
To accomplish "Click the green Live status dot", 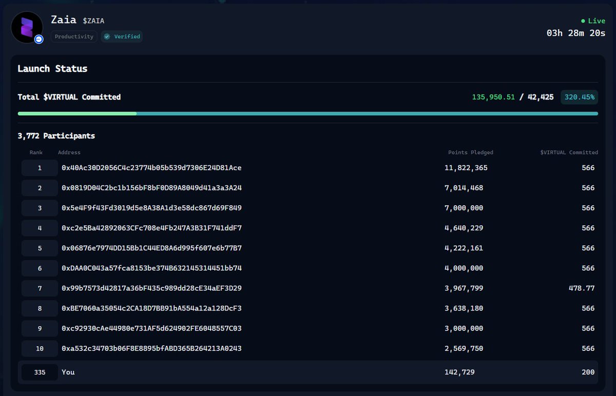I will [583, 21].
